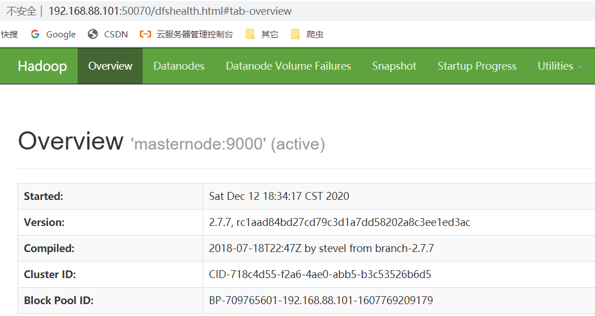The width and height of the screenshot is (595, 316).
Task: Open the 爬虫 bookmark folder icon
Action: pos(295,34)
